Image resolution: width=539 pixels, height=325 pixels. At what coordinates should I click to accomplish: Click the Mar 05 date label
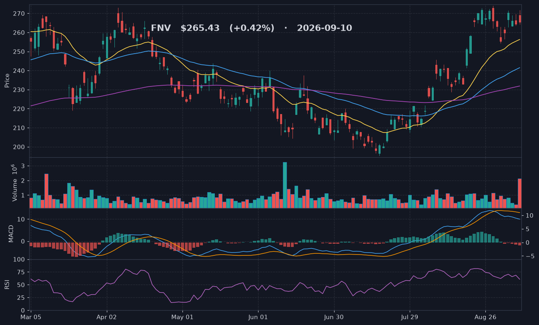pyautogui.click(x=31, y=317)
